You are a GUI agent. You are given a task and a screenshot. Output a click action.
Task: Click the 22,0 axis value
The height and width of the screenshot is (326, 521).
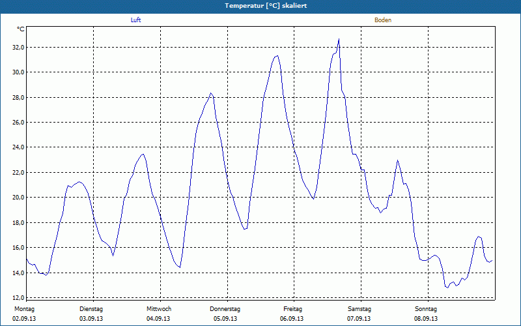coord(18,172)
